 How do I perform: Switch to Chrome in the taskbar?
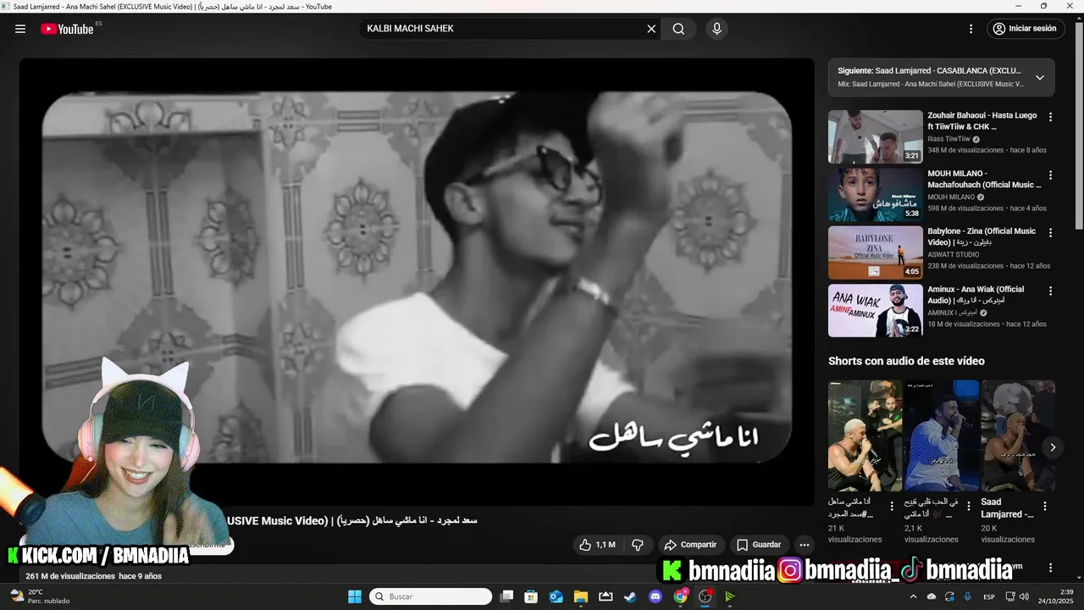(681, 596)
